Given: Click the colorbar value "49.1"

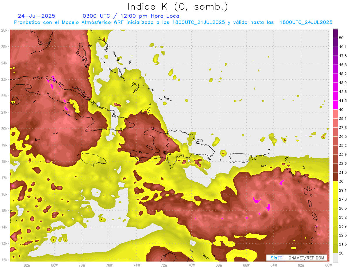Looking at the screenshot, I should pos(343,47).
